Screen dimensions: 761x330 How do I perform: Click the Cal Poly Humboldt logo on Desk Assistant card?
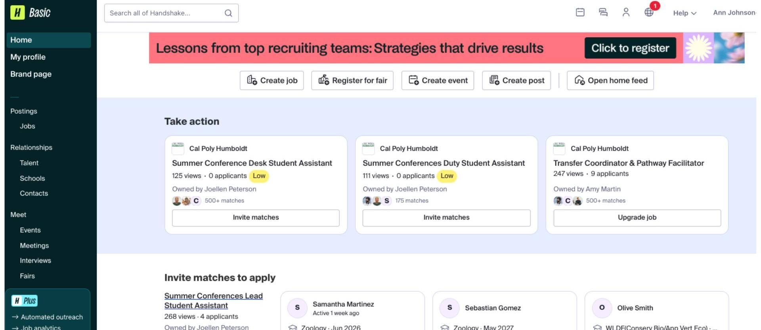click(178, 148)
